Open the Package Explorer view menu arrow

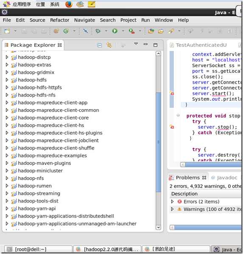click(x=136, y=44)
